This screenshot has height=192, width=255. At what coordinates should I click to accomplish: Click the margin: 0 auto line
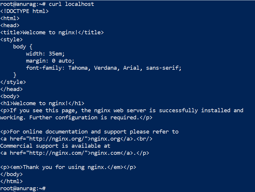click(50, 61)
